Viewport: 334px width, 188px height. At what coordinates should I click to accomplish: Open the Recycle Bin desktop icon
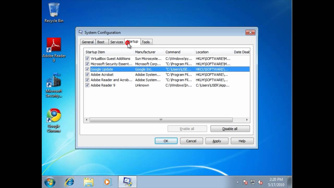[54, 13]
